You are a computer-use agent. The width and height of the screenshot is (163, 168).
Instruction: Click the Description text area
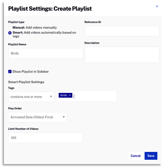tap(122, 55)
